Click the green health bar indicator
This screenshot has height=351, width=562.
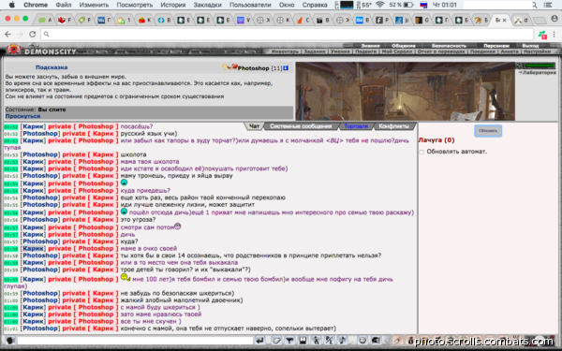[x=540, y=66]
